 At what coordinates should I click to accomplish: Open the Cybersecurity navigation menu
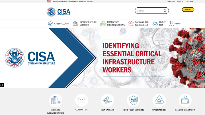point(59,24)
